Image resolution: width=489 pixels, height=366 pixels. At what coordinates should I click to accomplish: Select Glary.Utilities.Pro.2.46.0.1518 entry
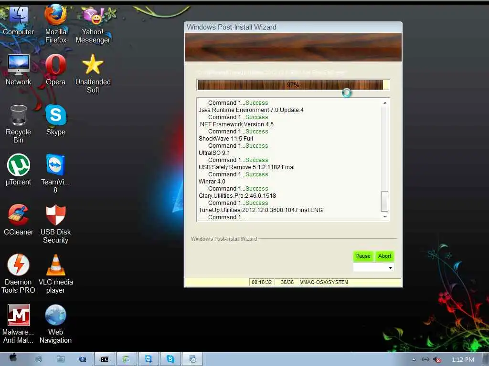[237, 196]
